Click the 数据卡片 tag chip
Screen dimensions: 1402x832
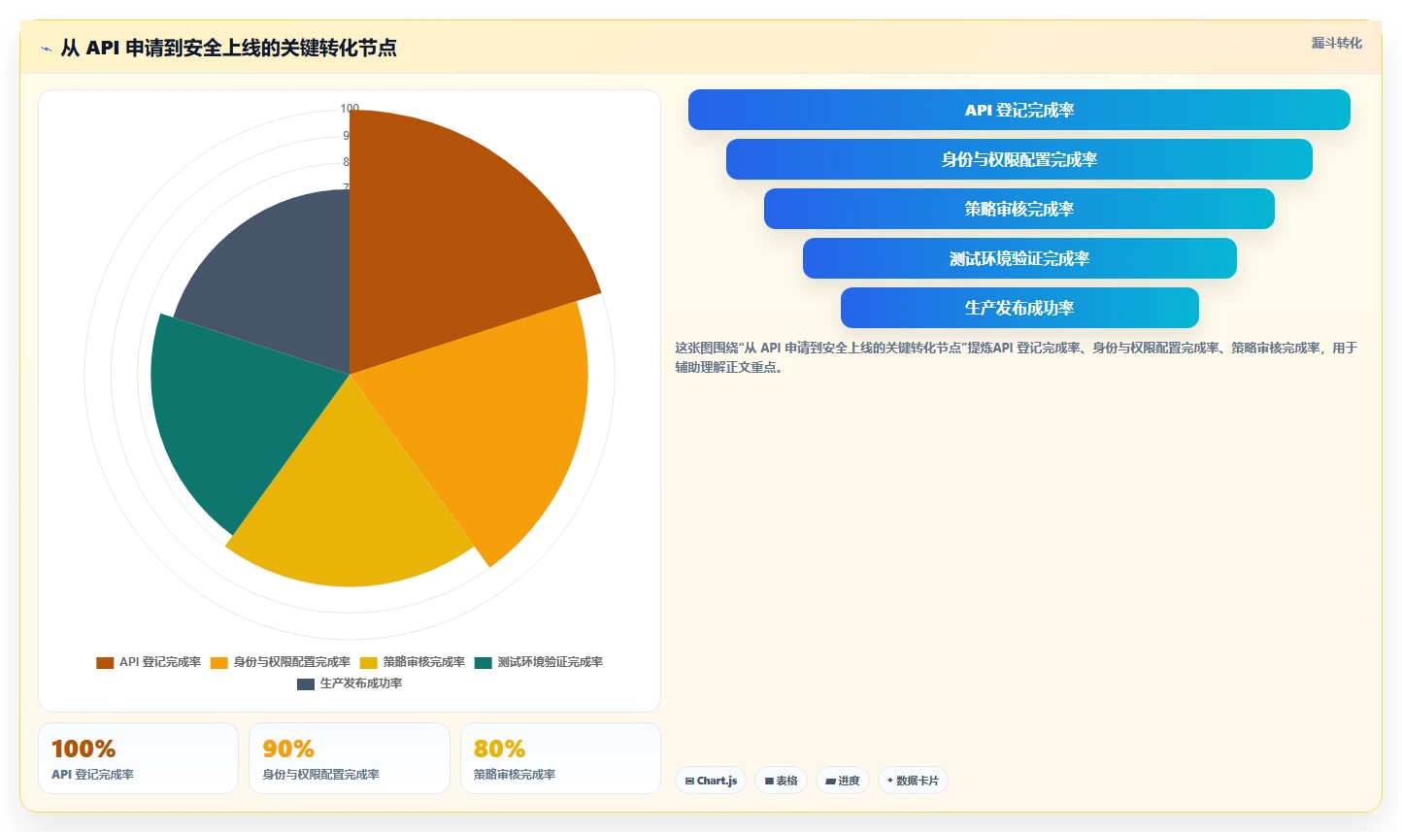(913, 781)
